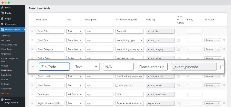Open Type dropdown for Zip Code row
This screenshot has height=107, width=231.
point(86,67)
